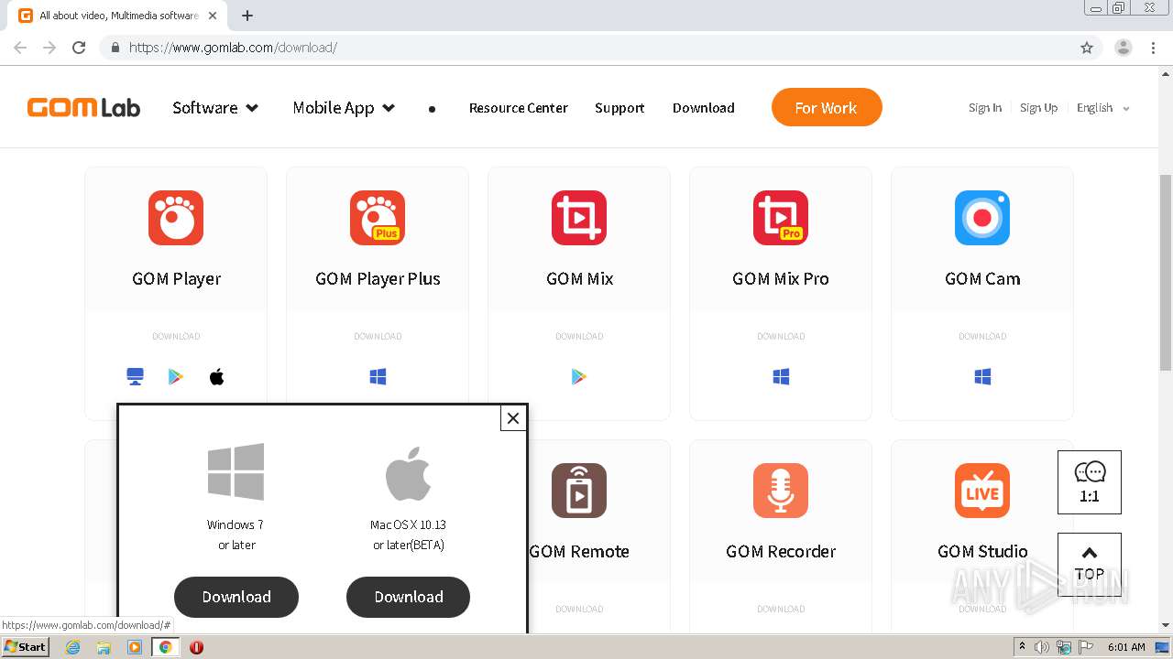This screenshot has width=1173, height=659.
Task: Launch Internet Explorer from taskbar
Action: click(73, 647)
